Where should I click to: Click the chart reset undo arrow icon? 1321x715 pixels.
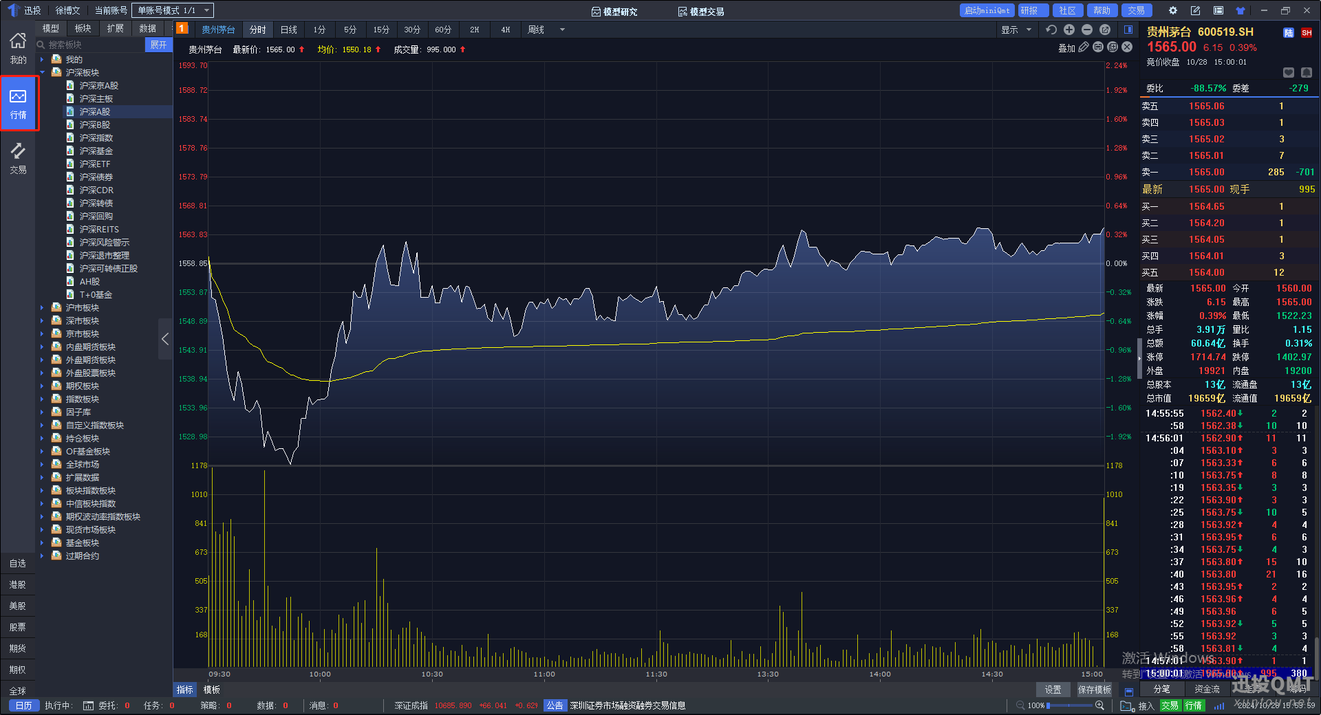coord(1051,30)
